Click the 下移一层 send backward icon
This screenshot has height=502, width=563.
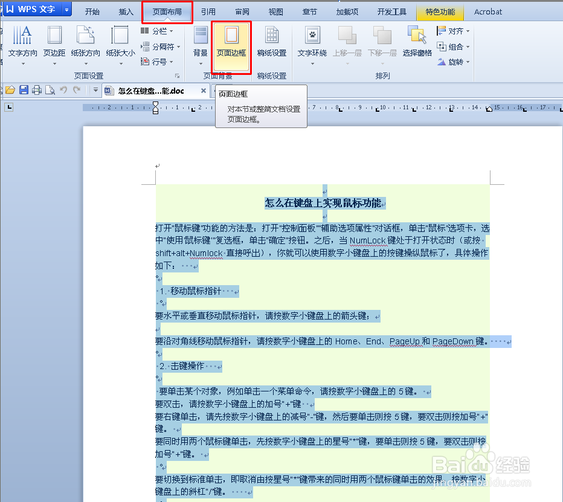(382, 35)
